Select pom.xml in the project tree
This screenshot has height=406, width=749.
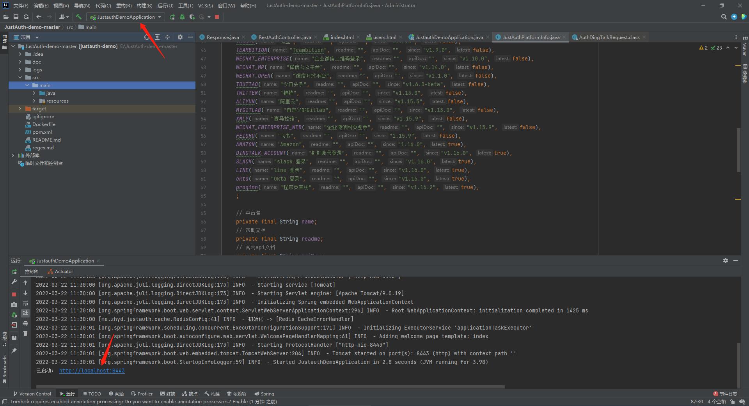click(x=42, y=132)
